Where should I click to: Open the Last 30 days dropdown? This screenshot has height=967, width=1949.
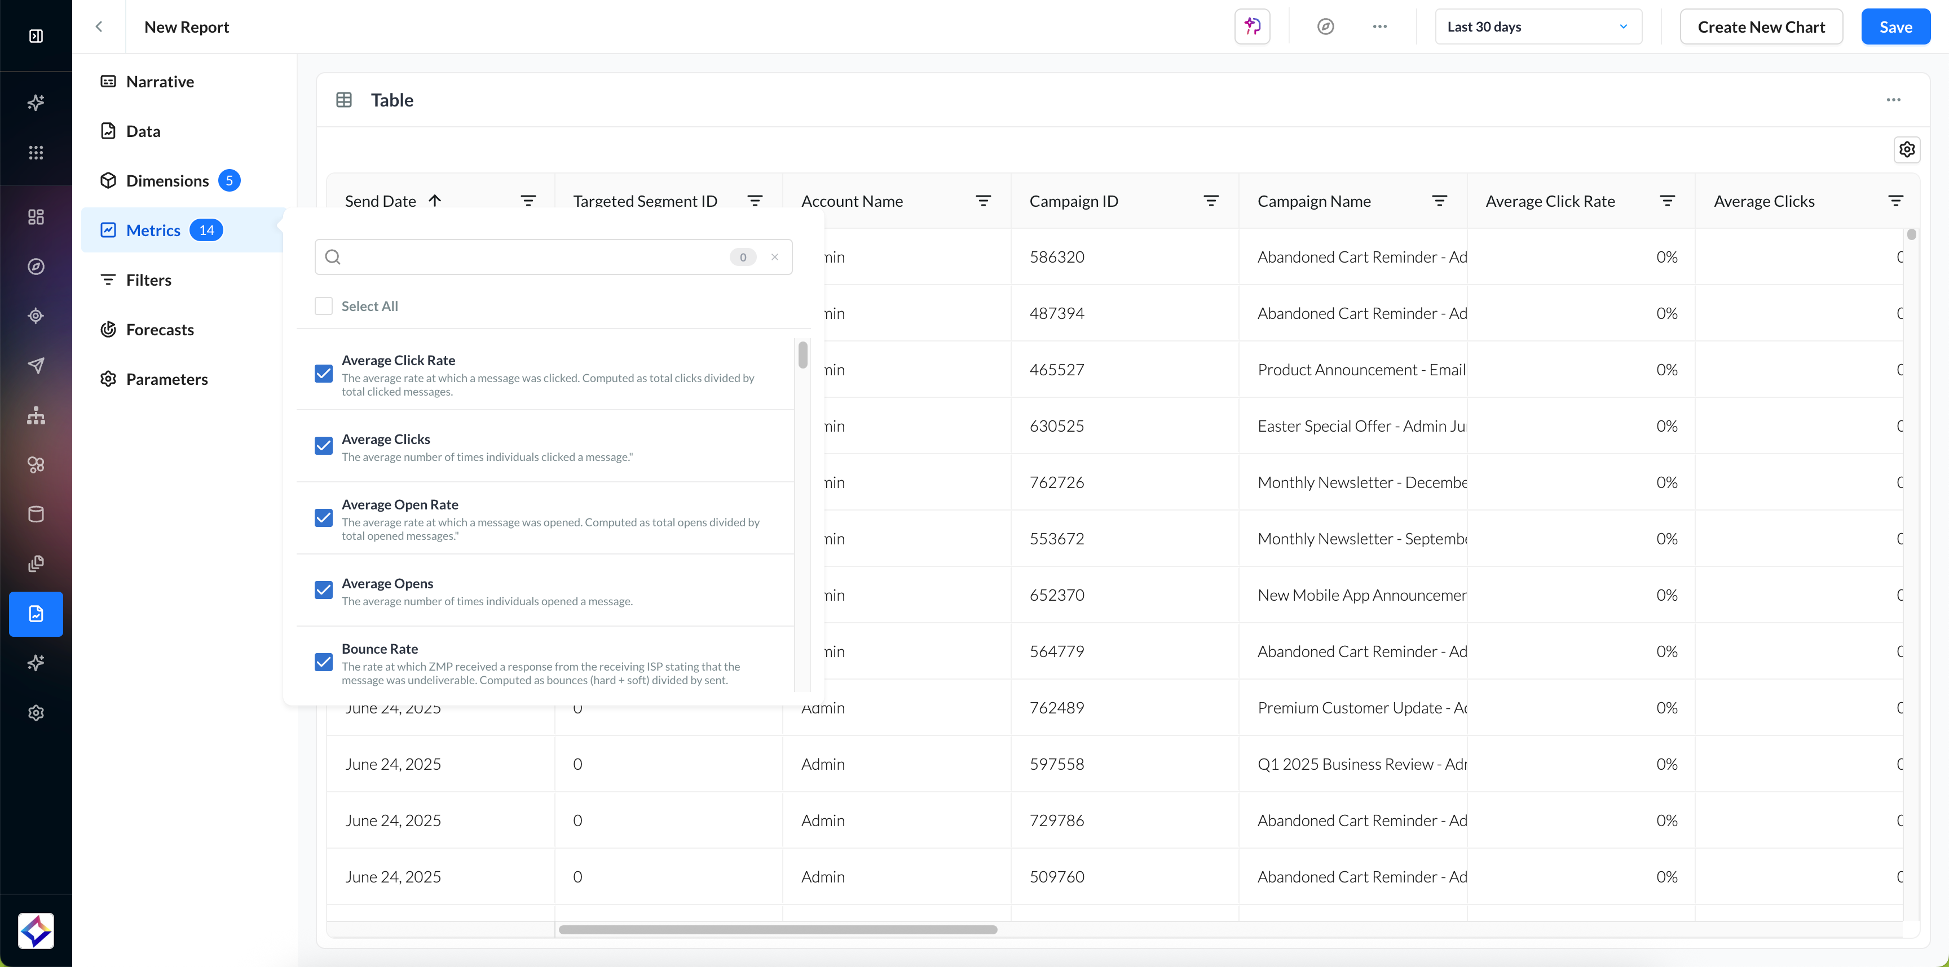coord(1537,26)
